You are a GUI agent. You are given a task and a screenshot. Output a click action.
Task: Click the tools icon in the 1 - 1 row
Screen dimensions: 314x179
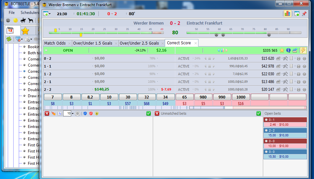[x=285, y=66]
